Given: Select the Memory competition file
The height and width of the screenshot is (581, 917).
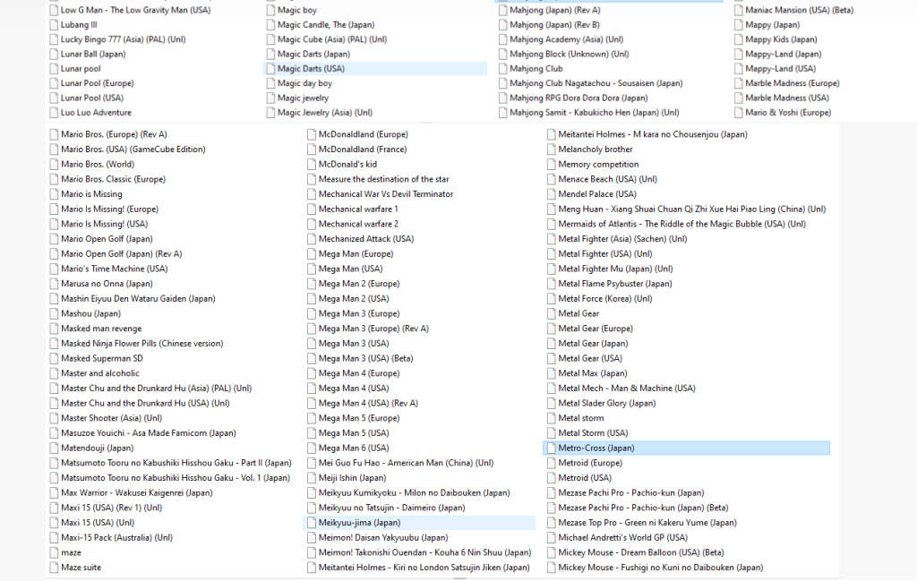Looking at the screenshot, I should [x=598, y=165].
